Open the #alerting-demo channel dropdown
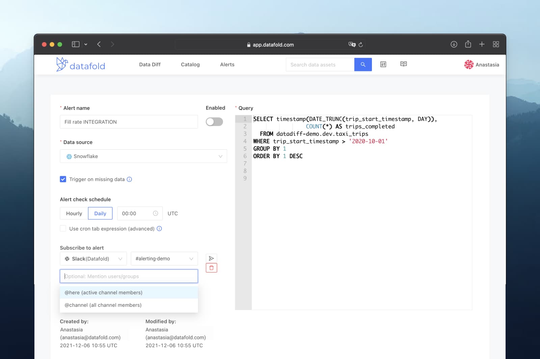The image size is (540, 359). [x=164, y=259]
